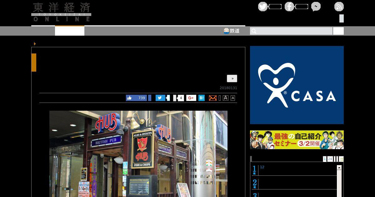Open the RSS feed icon

(x=339, y=7)
